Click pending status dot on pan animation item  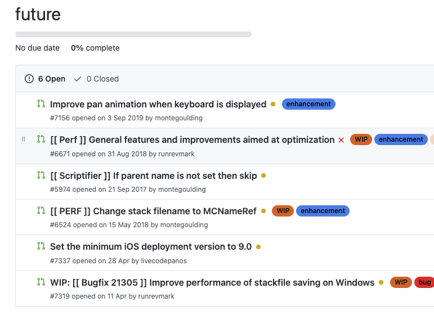click(x=273, y=104)
